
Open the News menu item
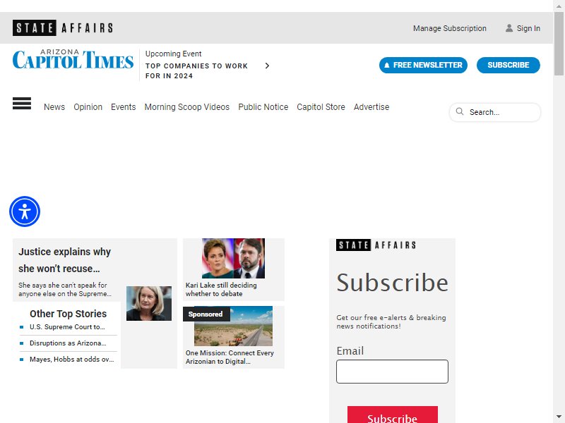54,107
